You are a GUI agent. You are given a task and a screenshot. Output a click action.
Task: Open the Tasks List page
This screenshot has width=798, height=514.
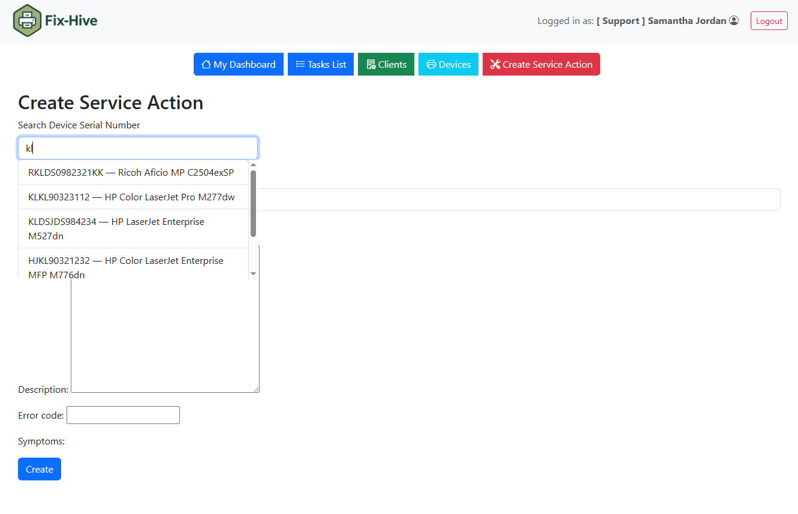coord(321,65)
